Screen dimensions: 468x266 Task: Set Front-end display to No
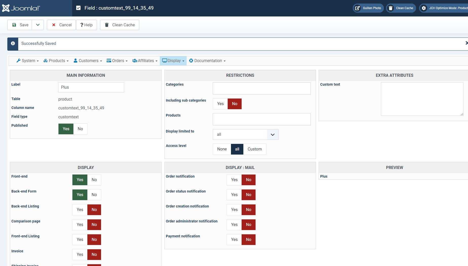94,180
